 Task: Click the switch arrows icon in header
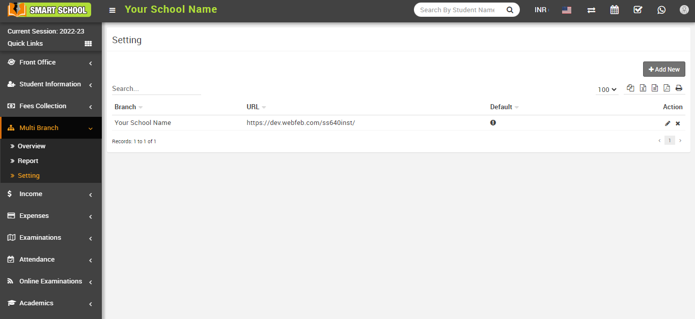591,10
